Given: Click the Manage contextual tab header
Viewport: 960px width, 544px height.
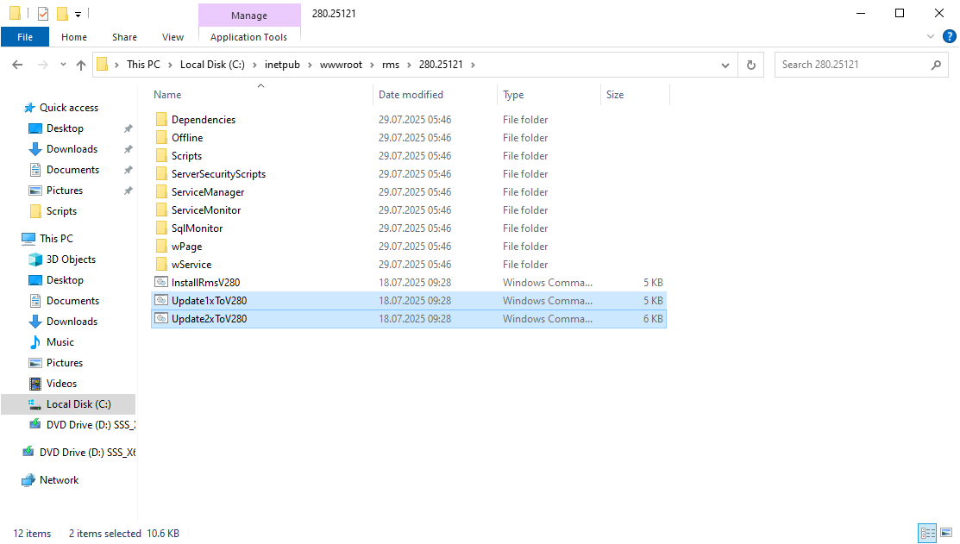Looking at the screenshot, I should [x=249, y=16].
